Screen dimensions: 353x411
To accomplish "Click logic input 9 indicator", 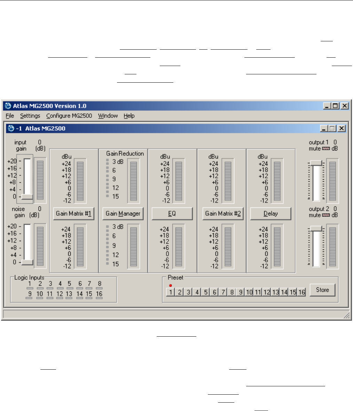I will click(x=30, y=298).
